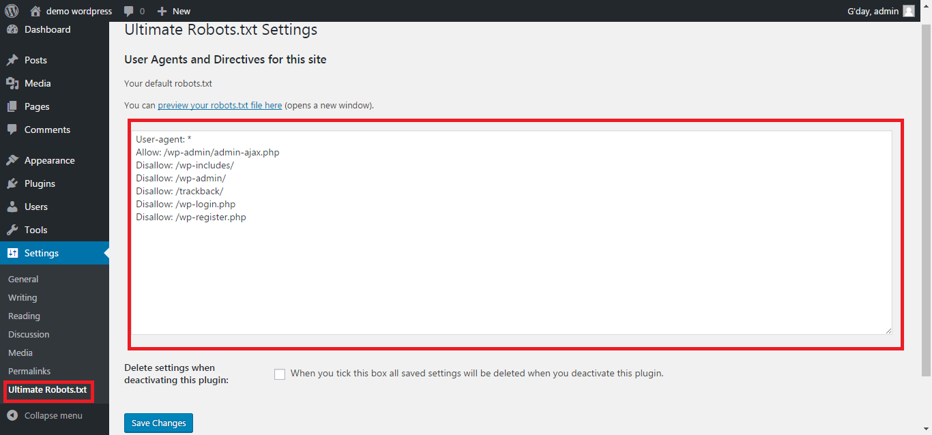
Task: Click the Plugins plug icon
Action: point(12,183)
